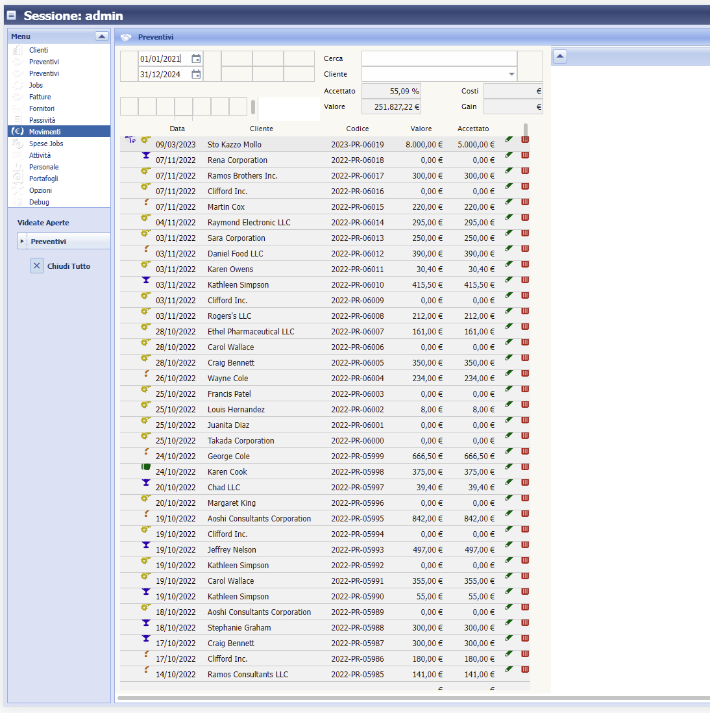Click the session menu icon in title bar
Image resolution: width=710 pixels, height=713 pixels.
(x=11, y=16)
